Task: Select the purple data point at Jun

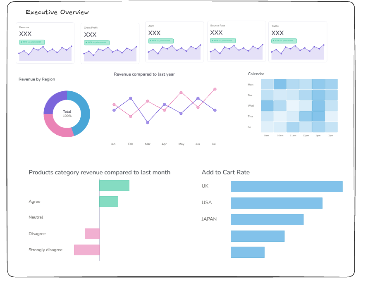Action: [198, 98]
